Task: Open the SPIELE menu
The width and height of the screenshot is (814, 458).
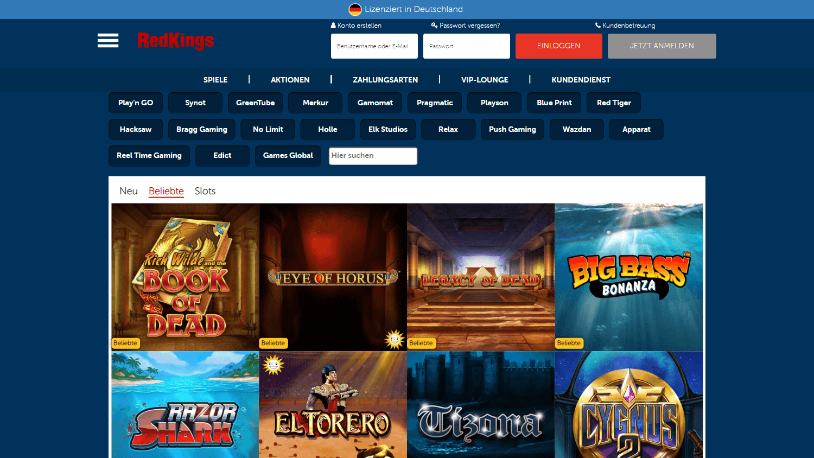Action: 215,80
